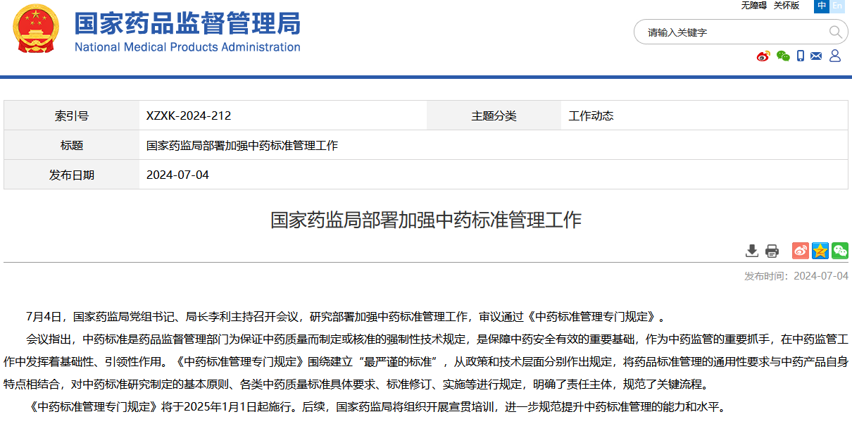Click the index number XZXK-2024-212
Viewport: 852px width, 431px height.
(x=189, y=116)
